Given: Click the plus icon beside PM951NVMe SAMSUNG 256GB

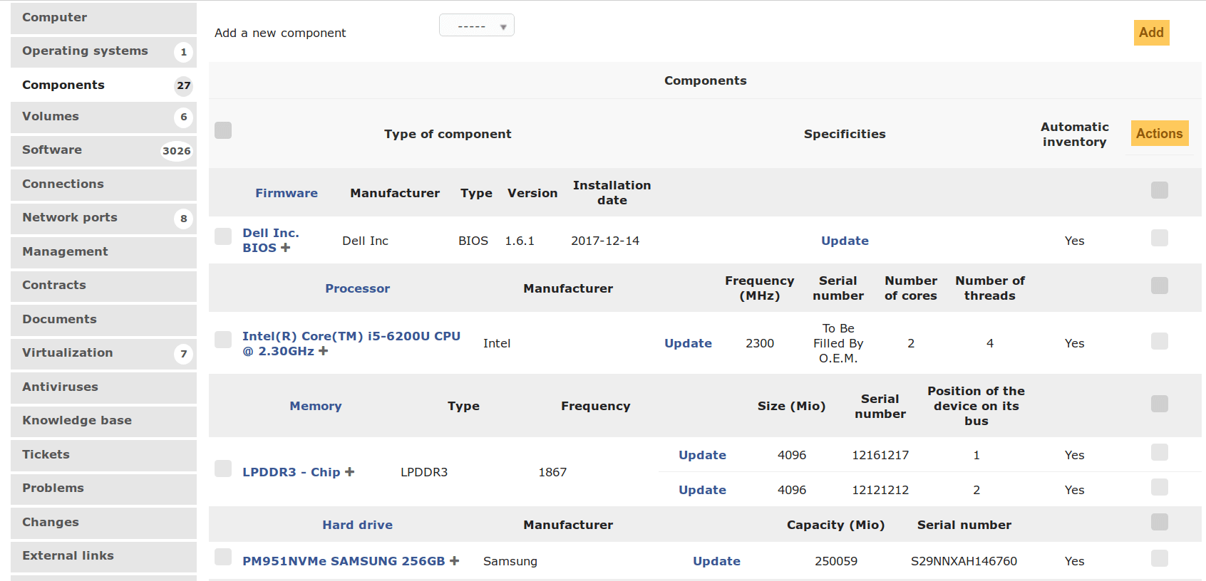Looking at the screenshot, I should 454,561.
